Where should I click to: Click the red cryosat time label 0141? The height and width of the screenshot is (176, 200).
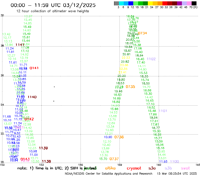click(34, 68)
